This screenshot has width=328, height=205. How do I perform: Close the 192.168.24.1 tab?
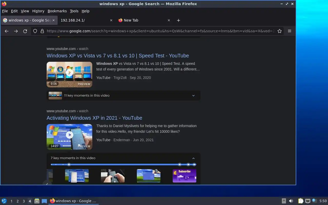click(111, 20)
